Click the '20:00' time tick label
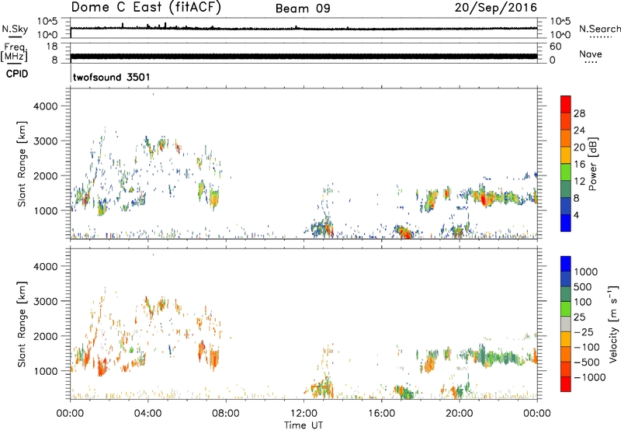The image size is (621, 430). pyautogui.click(x=459, y=414)
